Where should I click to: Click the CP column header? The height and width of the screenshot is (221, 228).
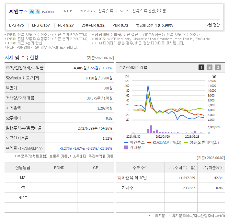point(96,168)
